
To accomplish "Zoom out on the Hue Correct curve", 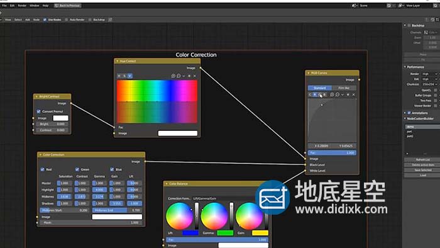I will click(x=179, y=76).
